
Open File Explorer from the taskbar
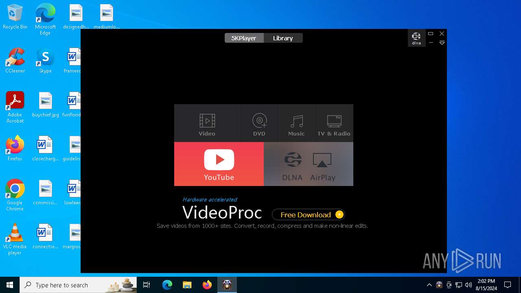pos(187,285)
